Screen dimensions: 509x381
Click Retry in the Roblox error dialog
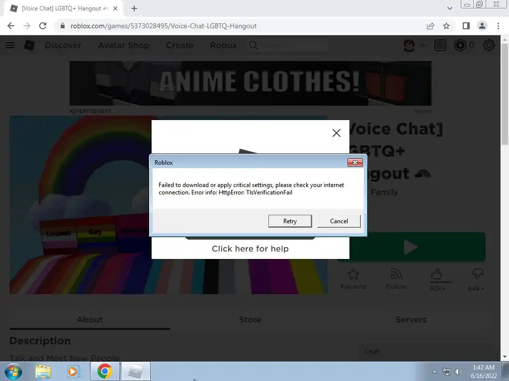point(290,221)
